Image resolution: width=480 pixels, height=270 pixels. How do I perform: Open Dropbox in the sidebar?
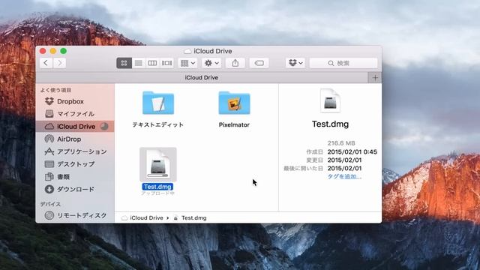[75, 101]
